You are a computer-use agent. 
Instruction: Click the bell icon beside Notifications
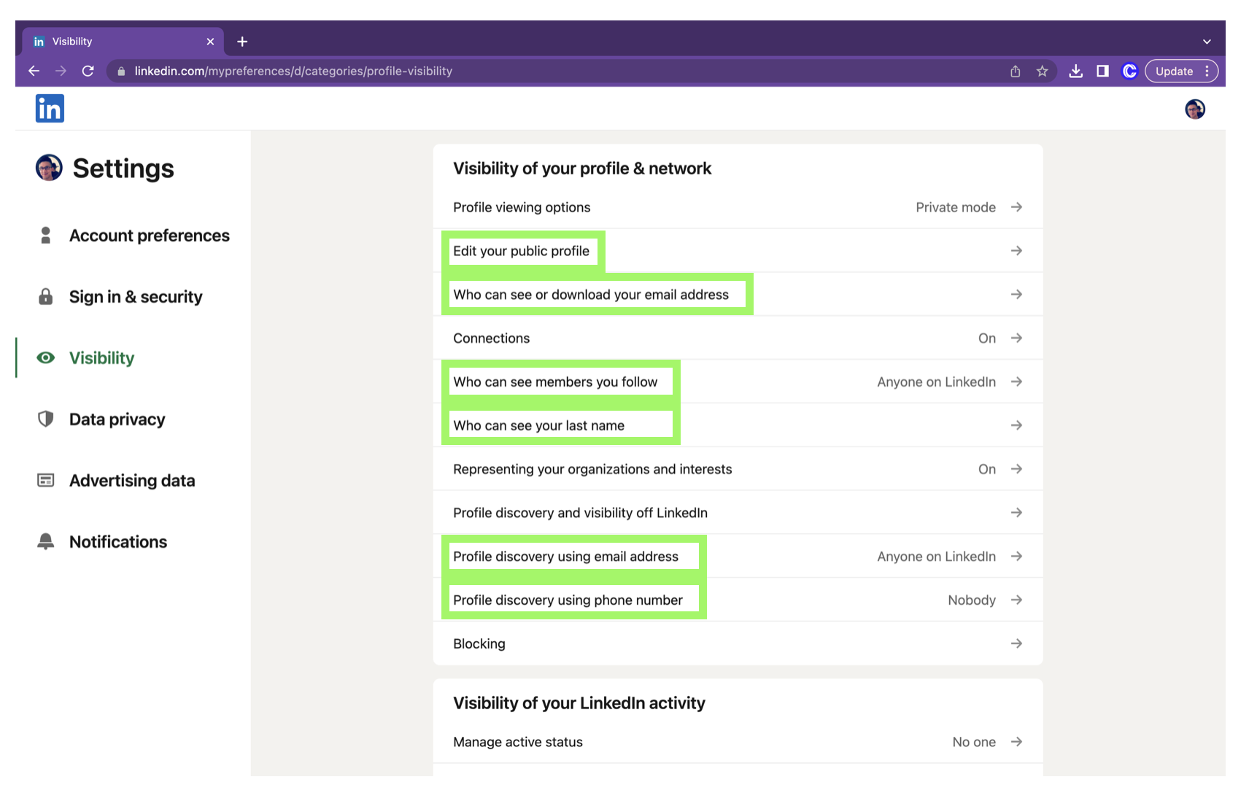coord(45,541)
